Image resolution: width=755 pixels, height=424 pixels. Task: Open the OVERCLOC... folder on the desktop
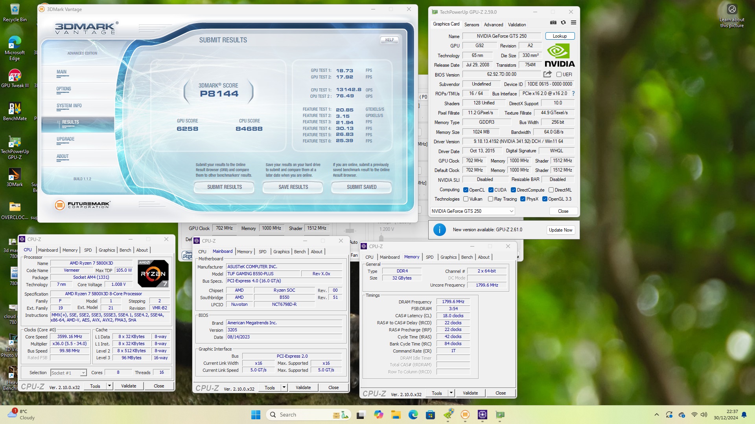15,210
